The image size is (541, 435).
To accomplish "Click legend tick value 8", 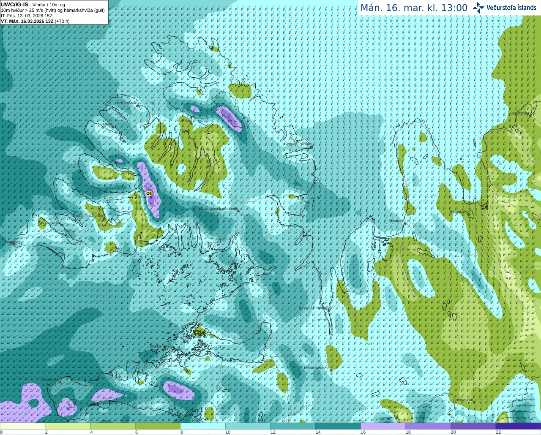I will click(x=181, y=432).
